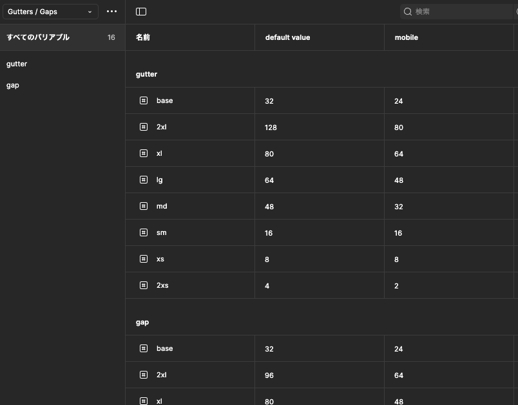Click number icon of md variable
Viewport: 518px width, 405px height.
(144, 206)
